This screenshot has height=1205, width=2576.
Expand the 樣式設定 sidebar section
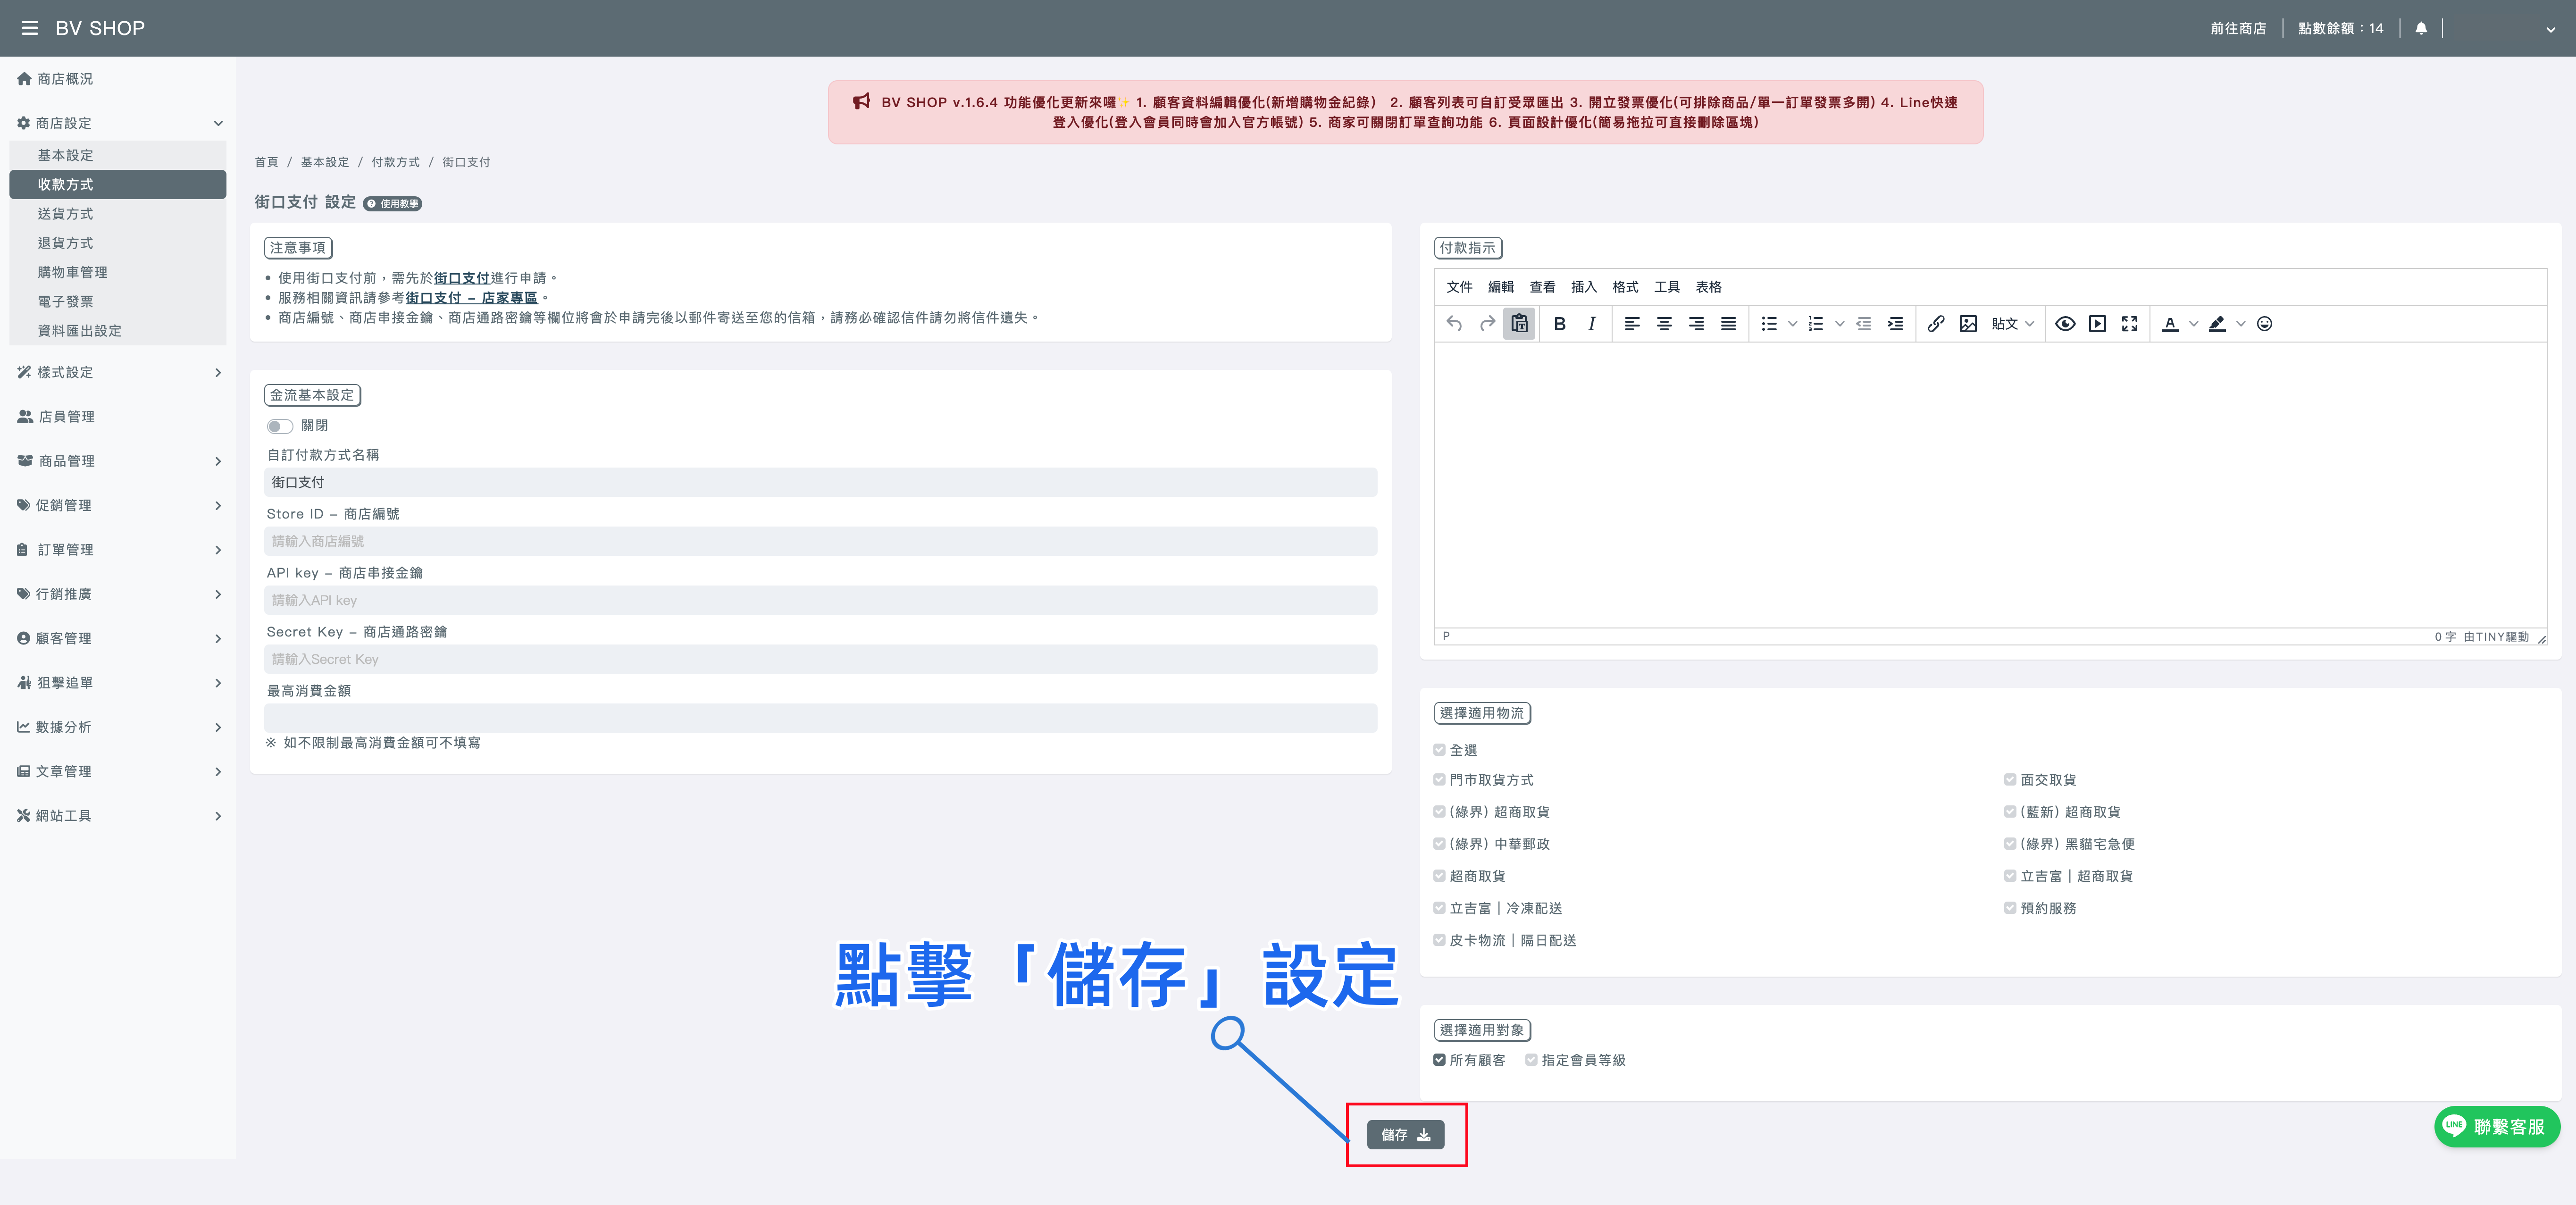point(118,372)
